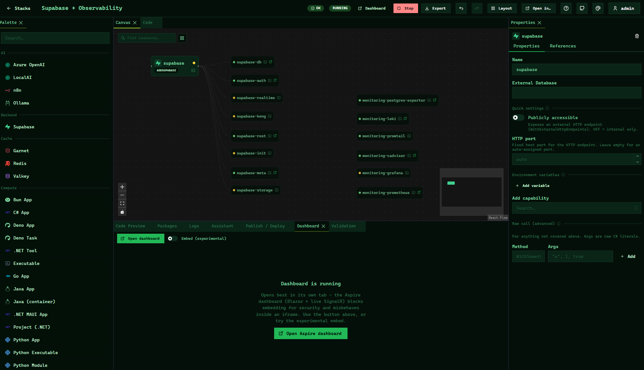This screenshot has height=370, width=644.
Task: Zoom out on canvas with minus
Action: [122, 195]
